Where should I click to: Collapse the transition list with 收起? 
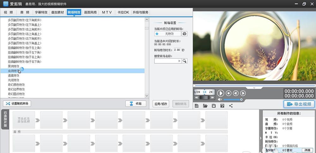coord(136,103)
